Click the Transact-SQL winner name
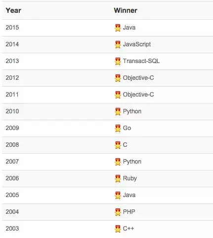The height and width of the screenshot is (238, 213). pyautogui.click(x=141, y=61)
